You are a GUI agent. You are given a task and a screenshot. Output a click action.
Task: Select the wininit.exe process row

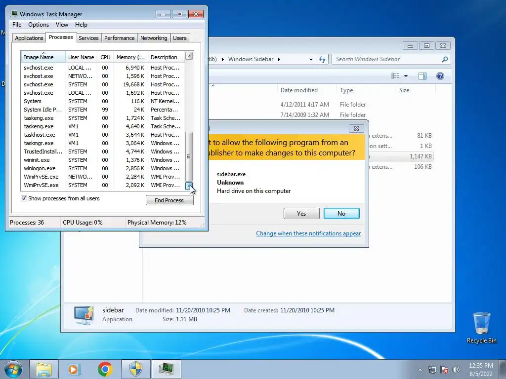tap(103, 160)
